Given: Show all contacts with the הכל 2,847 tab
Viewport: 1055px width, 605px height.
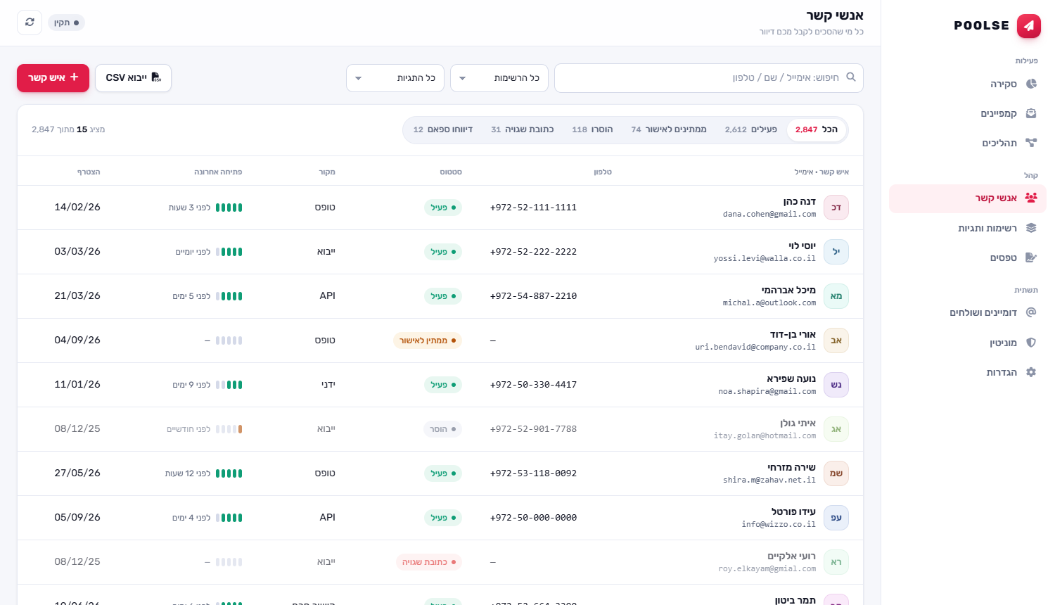Looking at the screenshot, I should (817, 129).
